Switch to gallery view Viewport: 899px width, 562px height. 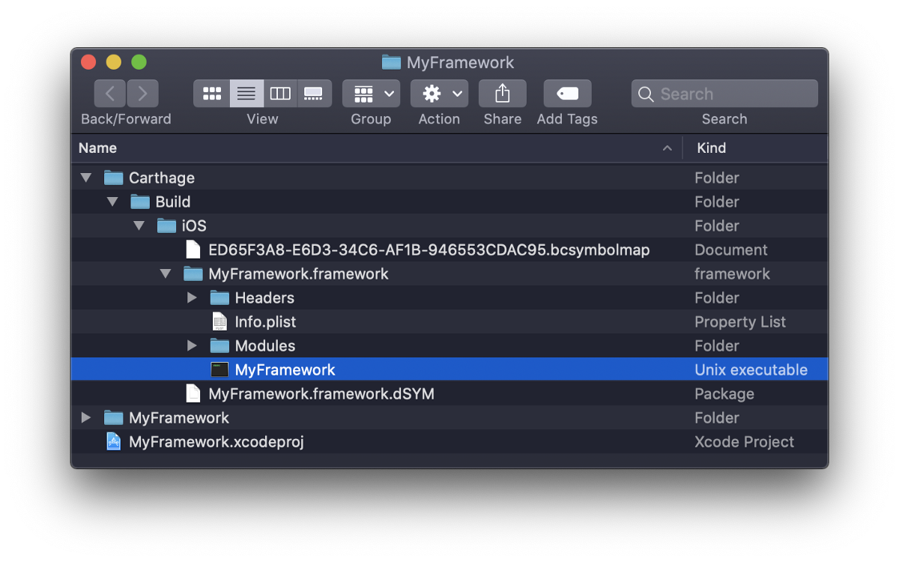point(314,93)
